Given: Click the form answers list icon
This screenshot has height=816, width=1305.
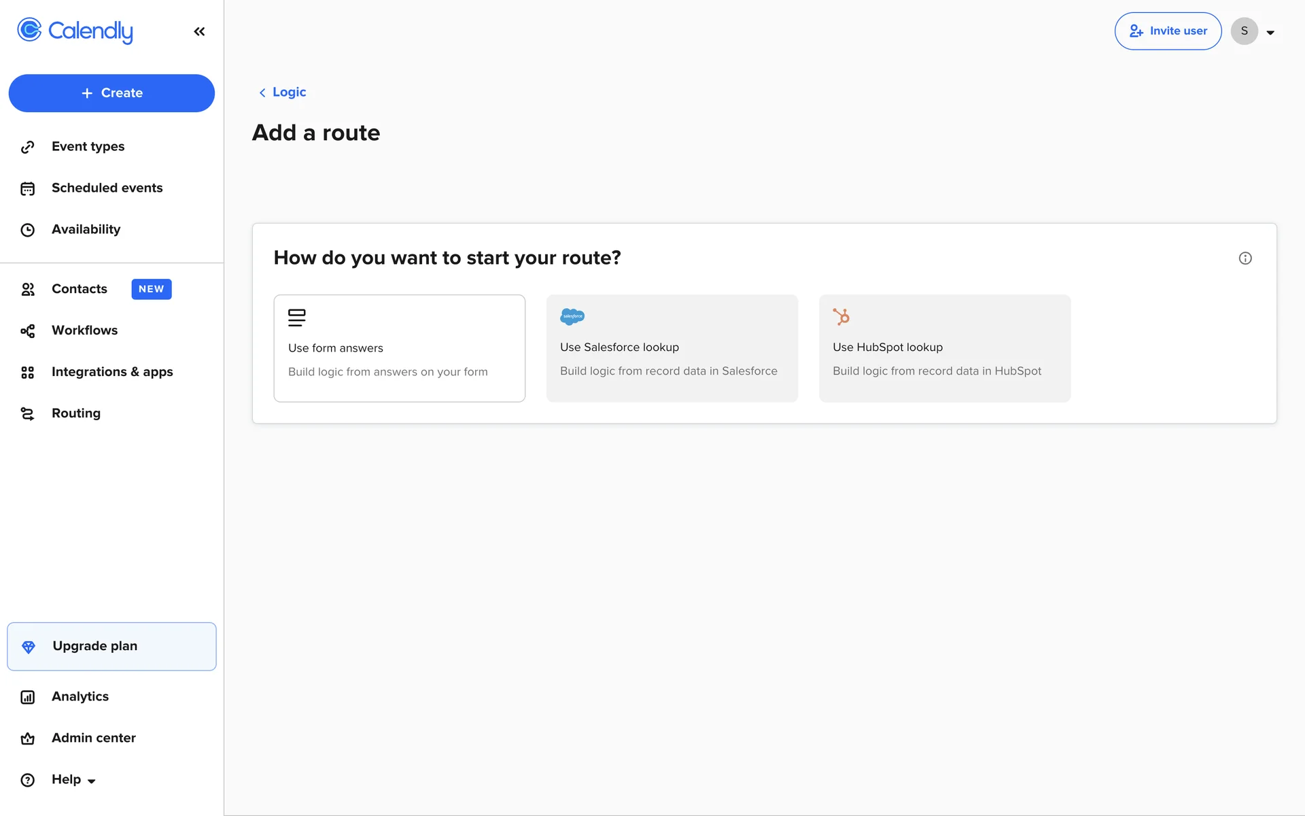Looking at the screenshot, I should coord(296,318).
